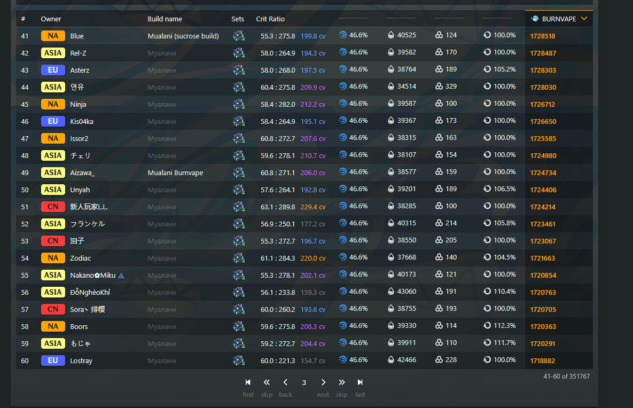Image resolution: width=633 pixels, height=408 pixels.
Task: Open owner Zodiac's profile
Action: pos(80,258)
